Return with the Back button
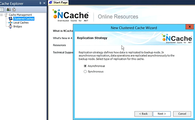Viewport: 195px width, 120px height. click(x=143, y=114)
